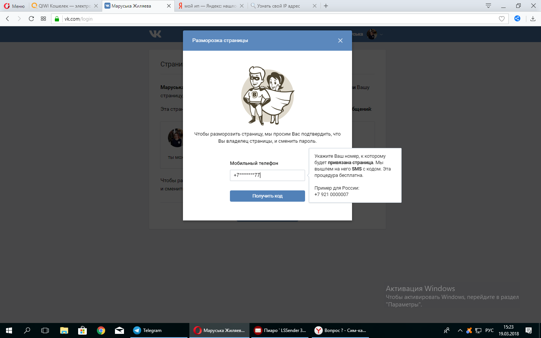The width and height of the screenshot is (541, 338).
Task: Close the QIWI Кошелек tab
Action: (96, 6)
